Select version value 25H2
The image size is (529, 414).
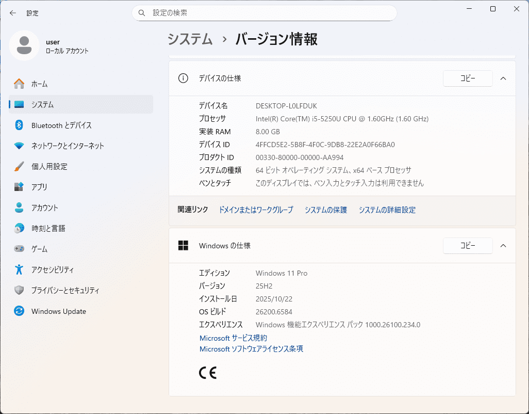point(264,286)
